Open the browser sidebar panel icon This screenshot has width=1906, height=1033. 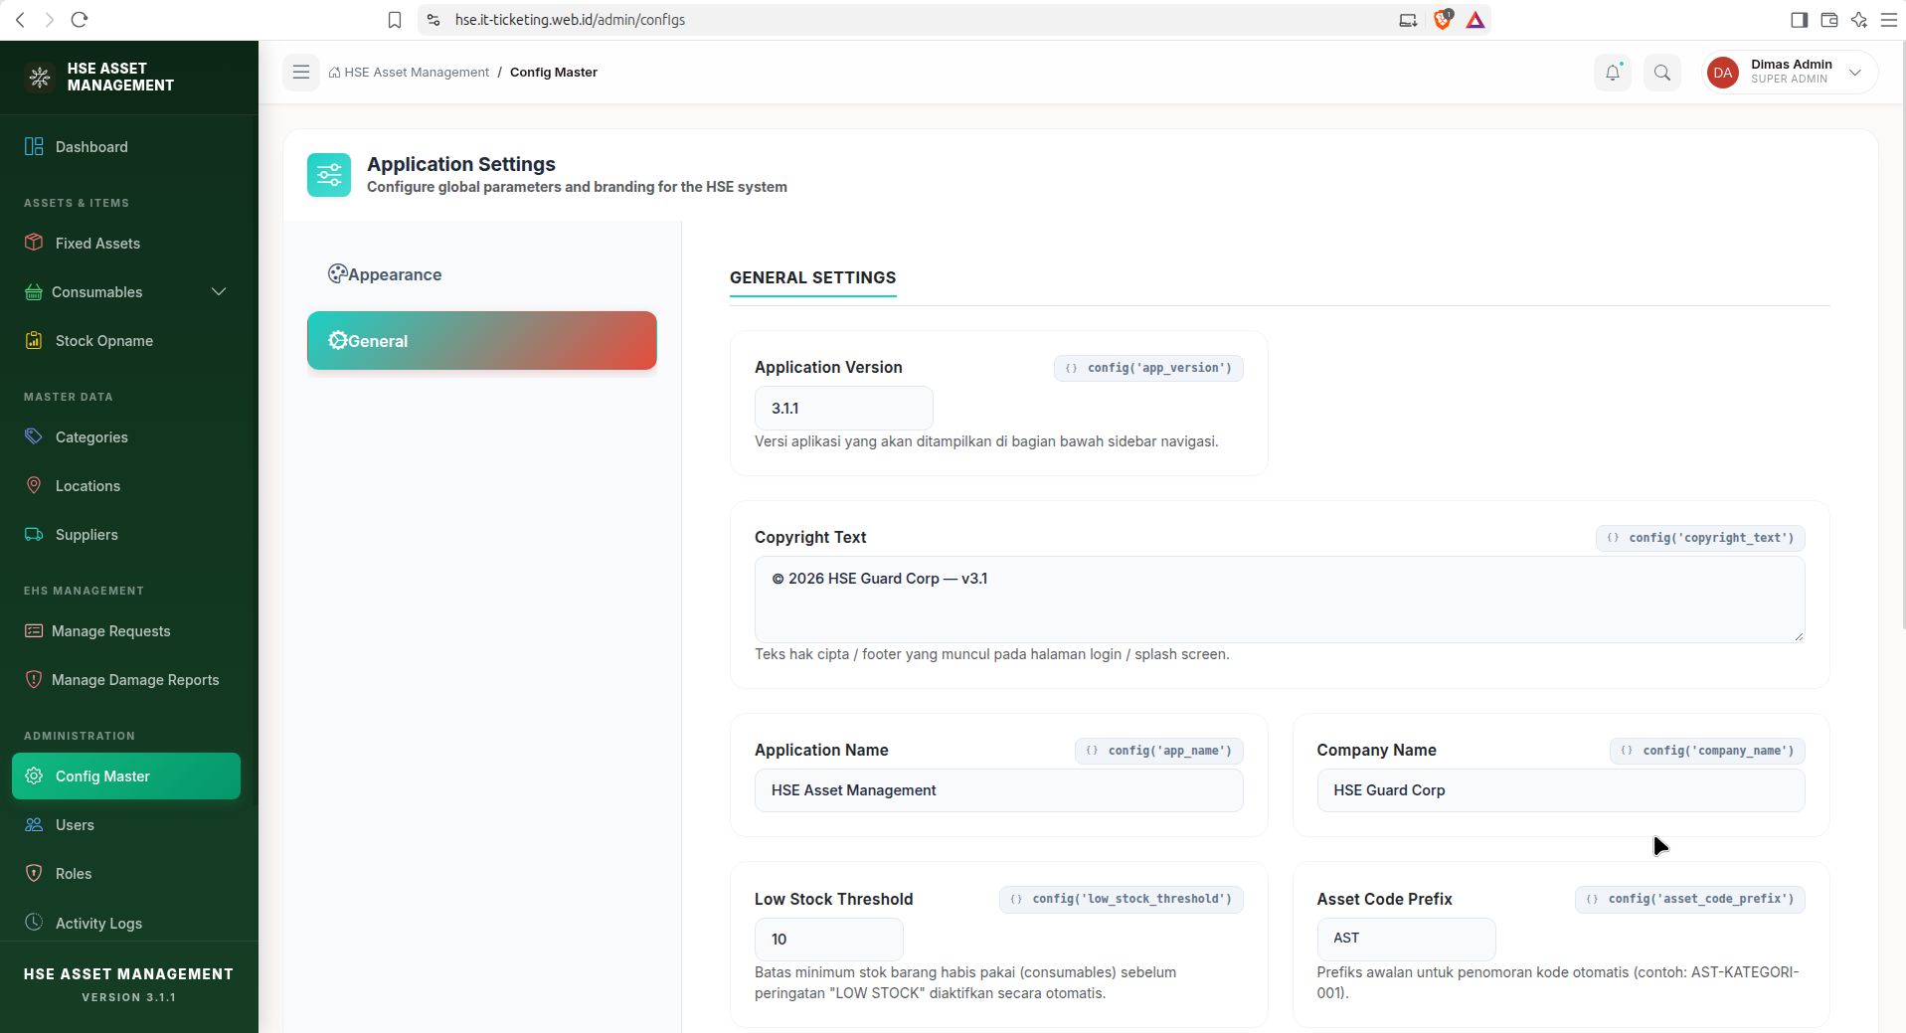1799,20
